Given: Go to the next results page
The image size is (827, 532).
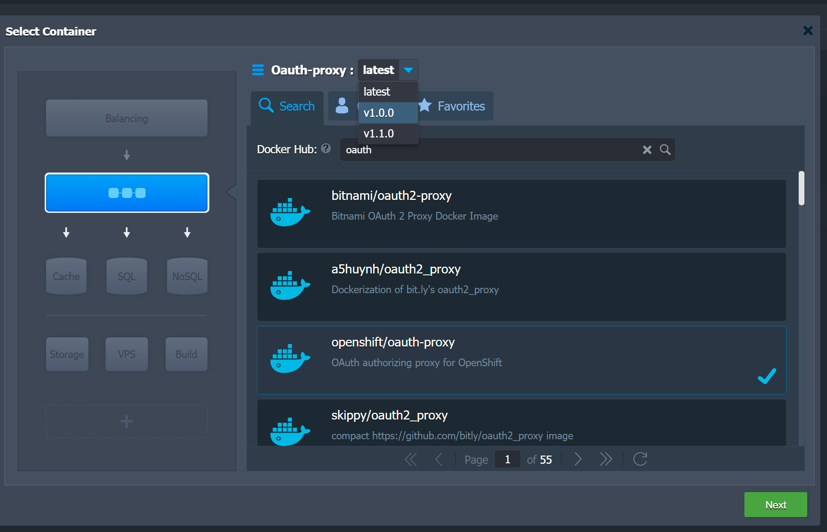Looking at the screenshot, I should tap(578, 459).
